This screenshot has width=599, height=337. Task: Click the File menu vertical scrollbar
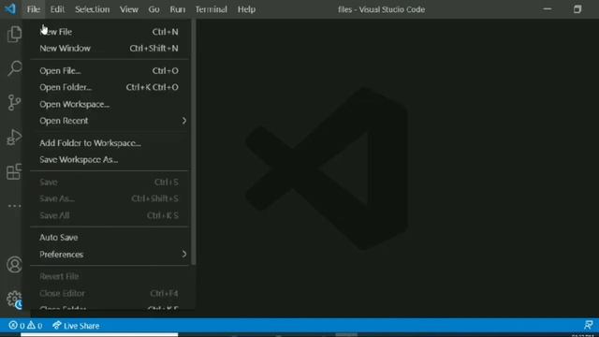[x=194, y=141]
